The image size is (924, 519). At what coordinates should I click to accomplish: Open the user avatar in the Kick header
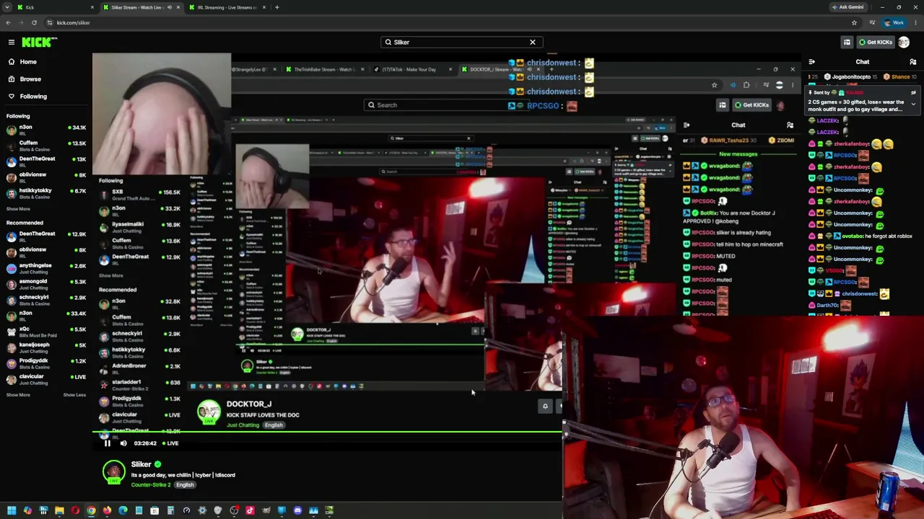(904, 42)
